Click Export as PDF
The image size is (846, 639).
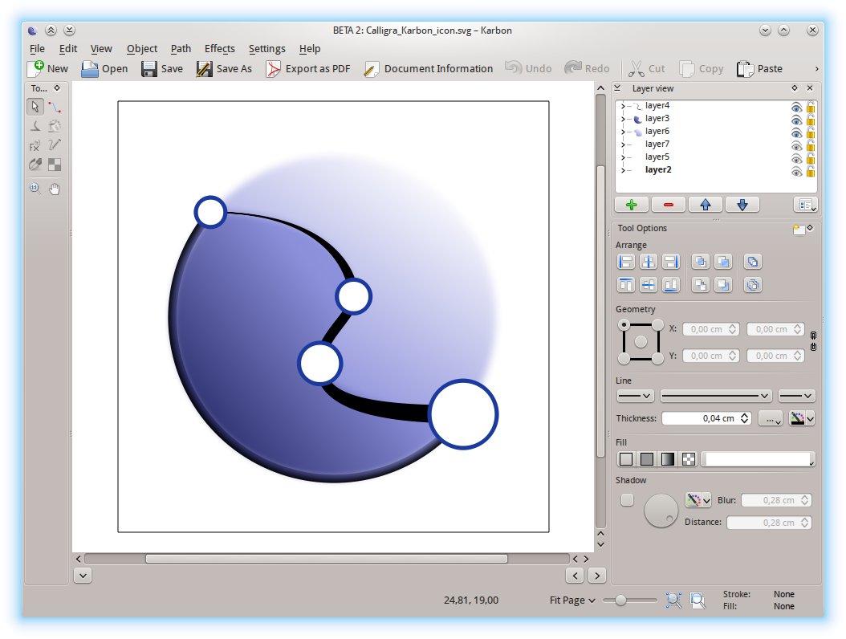point(308,68)
